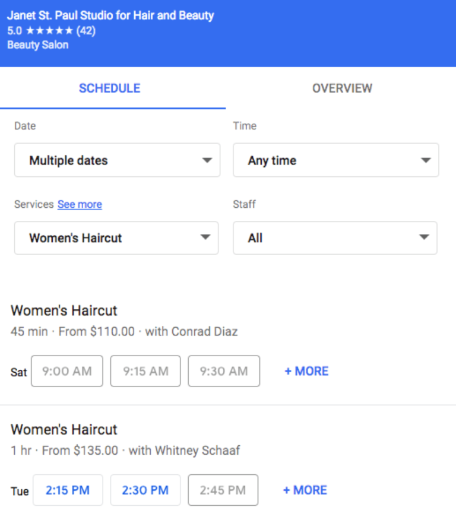Click the Women's Haircut heading above Whitney Schaaf
The image size is (456, 520).
tap(64, 429)
